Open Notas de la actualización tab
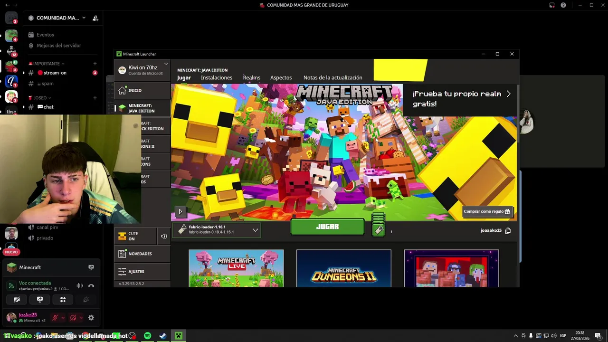Viewport: 608px width, 342px height. coord(332,77)
